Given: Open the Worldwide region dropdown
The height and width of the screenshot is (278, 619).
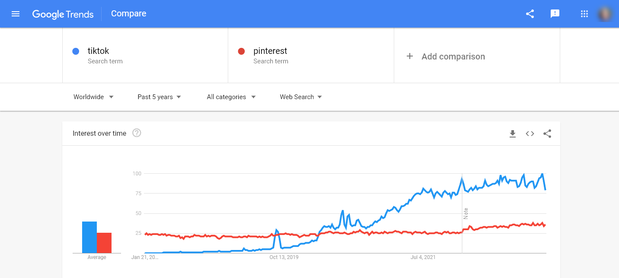Looking at the screenshot, I should click(93, 97).
